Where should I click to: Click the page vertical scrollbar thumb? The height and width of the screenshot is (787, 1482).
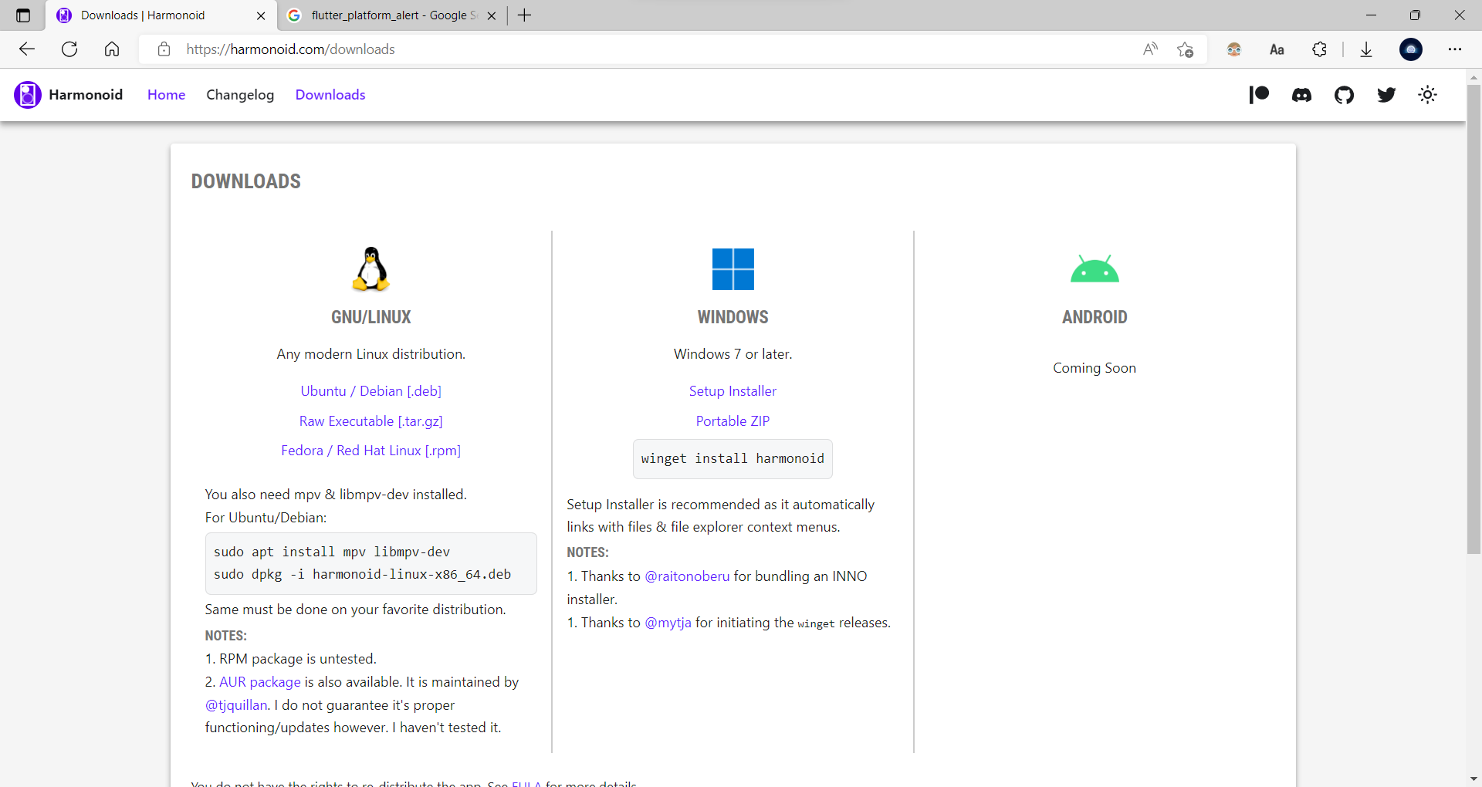pos(1474,319)
